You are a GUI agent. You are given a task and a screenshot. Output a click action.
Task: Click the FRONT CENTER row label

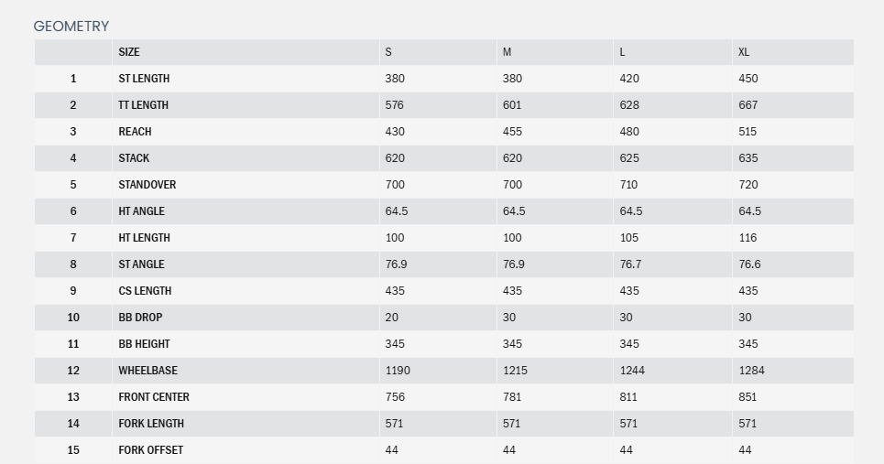tap(154, 397)
